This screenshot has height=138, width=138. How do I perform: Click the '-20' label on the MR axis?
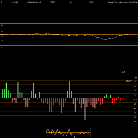(135, 104)
